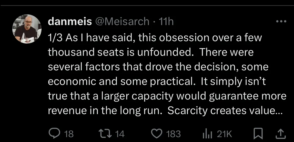The height and width of the screenshot is (142, 294).
Task: Click the display name danmeis
Action: tap(70, 22)
